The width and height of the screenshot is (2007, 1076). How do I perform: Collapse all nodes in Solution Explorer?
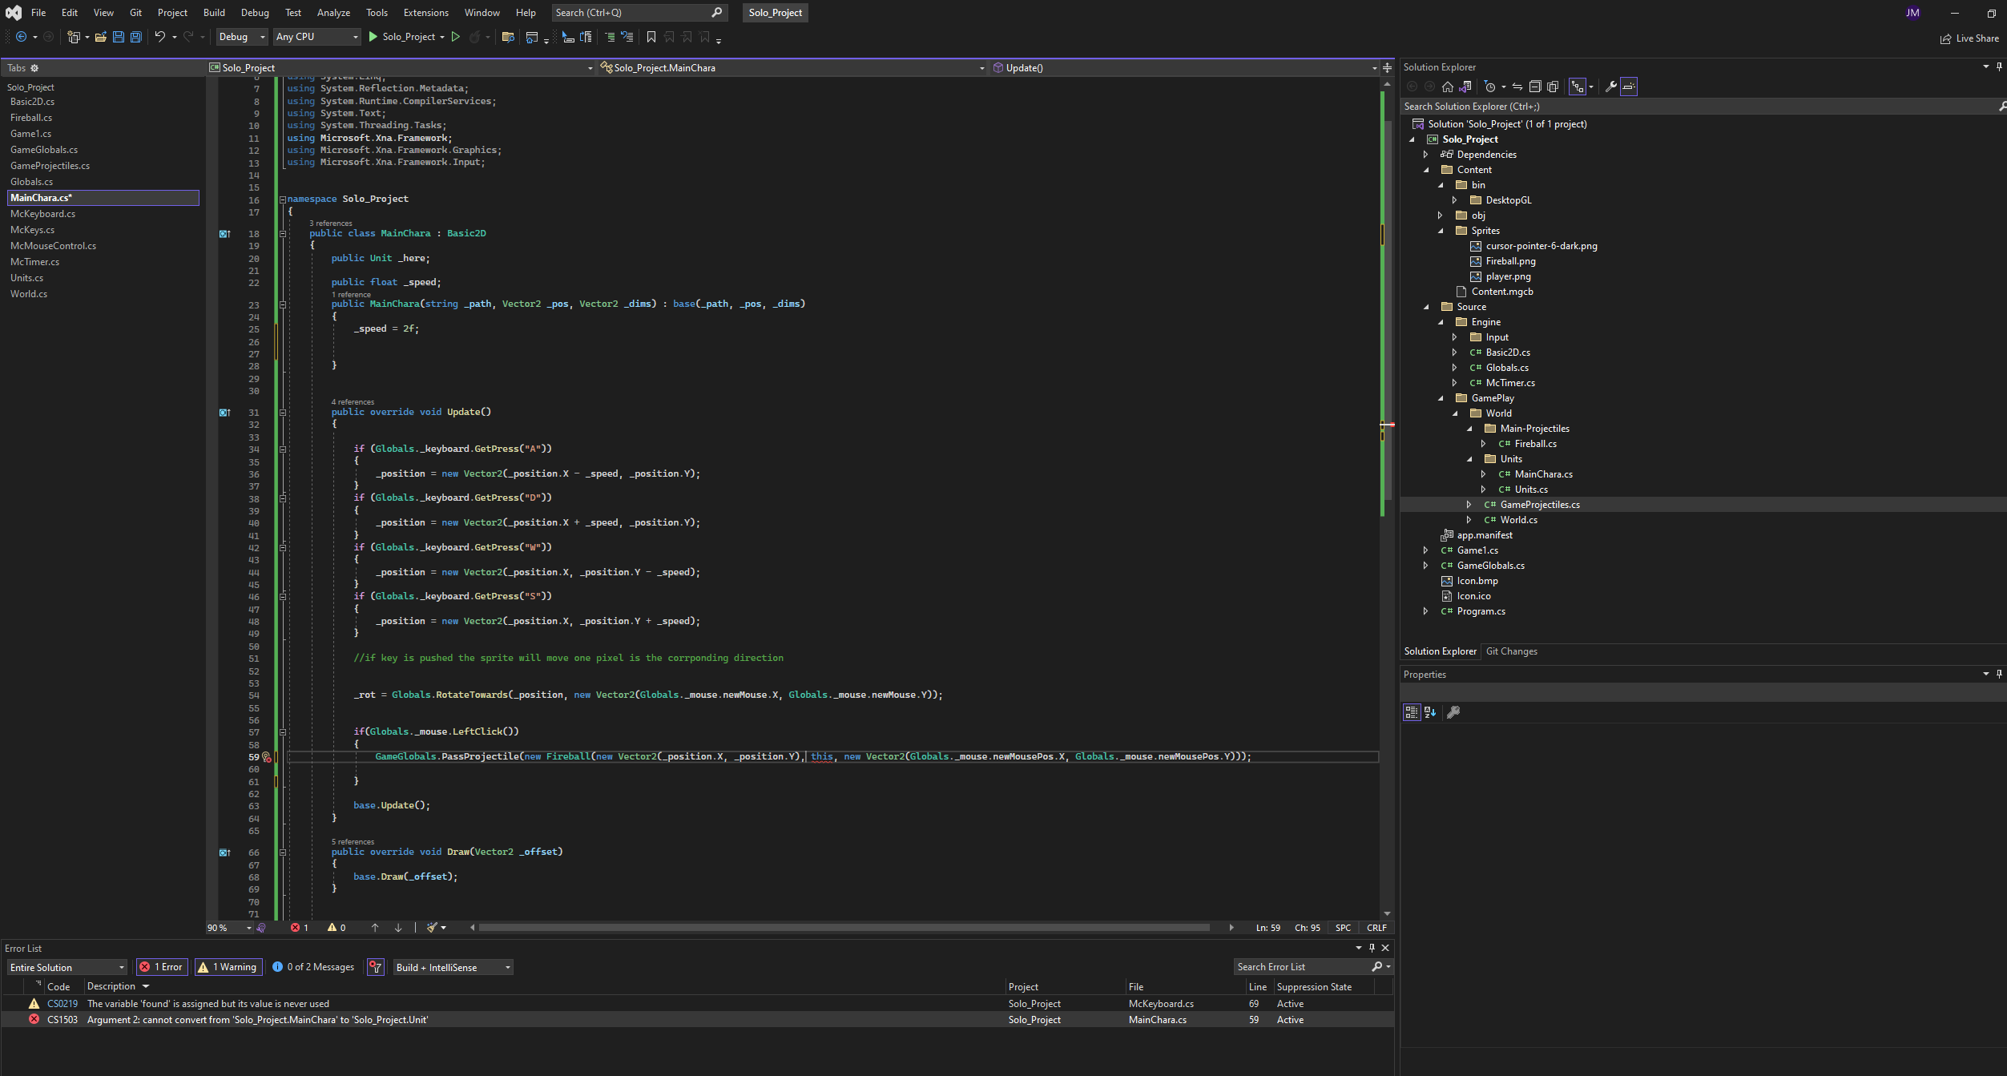click(1535, 87)
